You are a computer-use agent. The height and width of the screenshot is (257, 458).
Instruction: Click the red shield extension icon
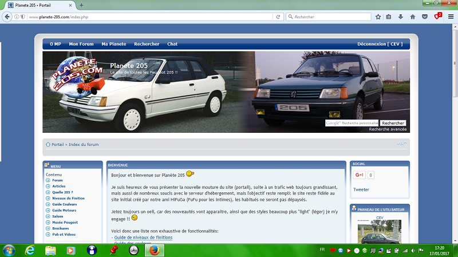tap(437, 17)
